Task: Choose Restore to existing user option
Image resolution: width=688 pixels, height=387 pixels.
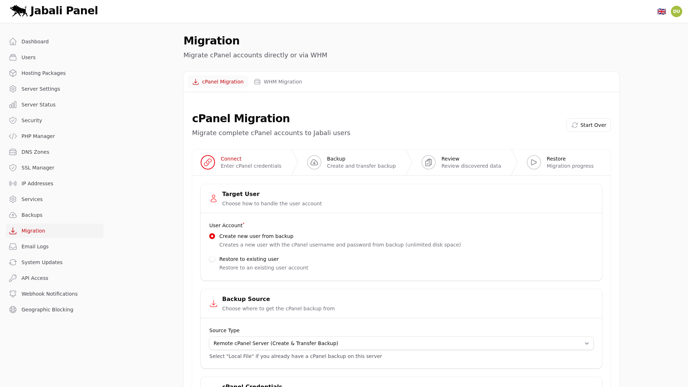Action: click(x=212, y=259)
